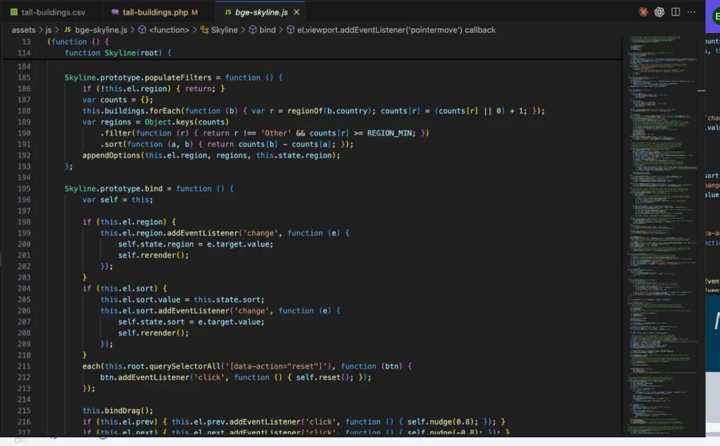Jump to sticky line '(function () {'
This screenshot has height=446, width=720.
[78, 41]
